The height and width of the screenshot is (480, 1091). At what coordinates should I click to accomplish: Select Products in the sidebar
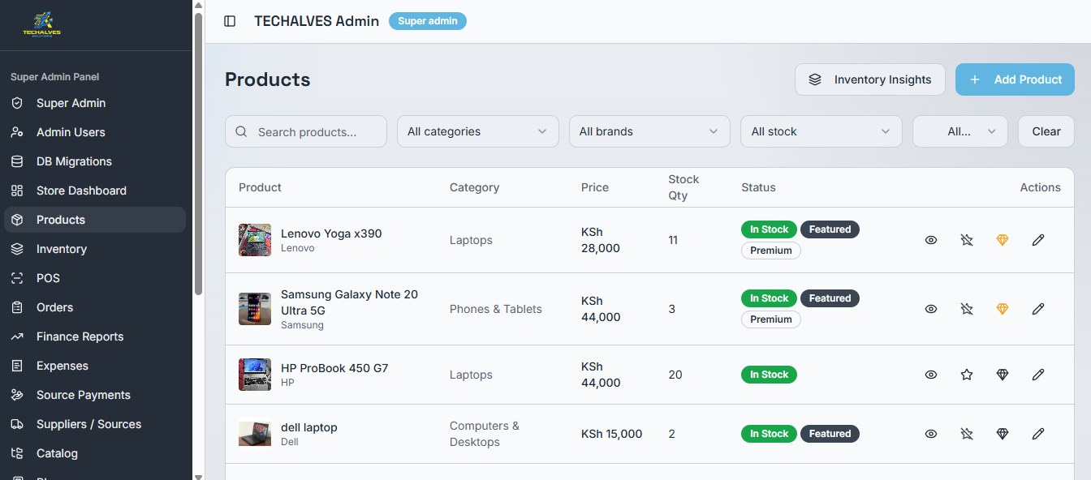click(94, 220)
